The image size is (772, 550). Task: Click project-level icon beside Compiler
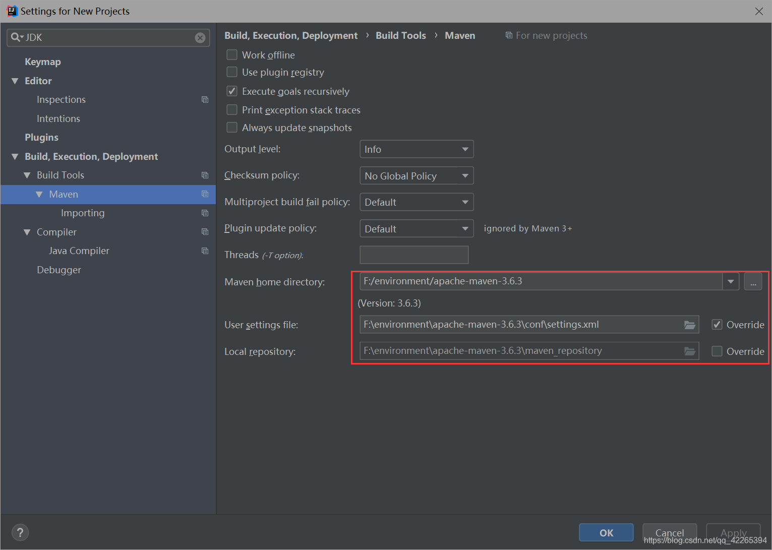[205, 232]
